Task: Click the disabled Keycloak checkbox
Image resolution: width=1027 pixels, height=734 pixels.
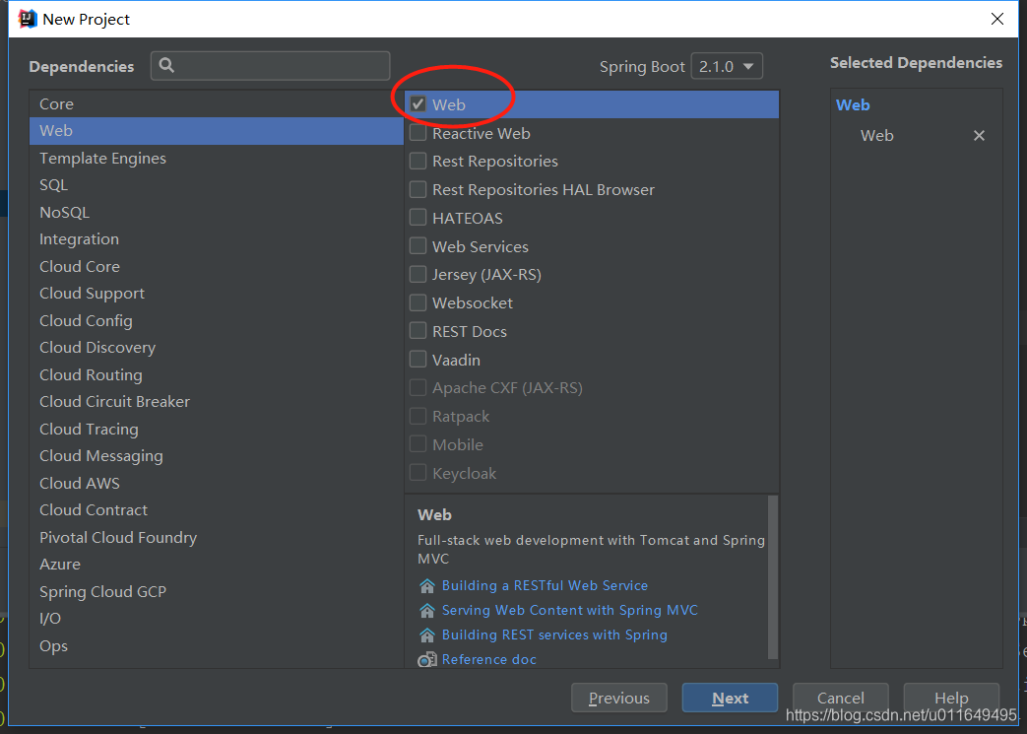Action: (417, 473)
